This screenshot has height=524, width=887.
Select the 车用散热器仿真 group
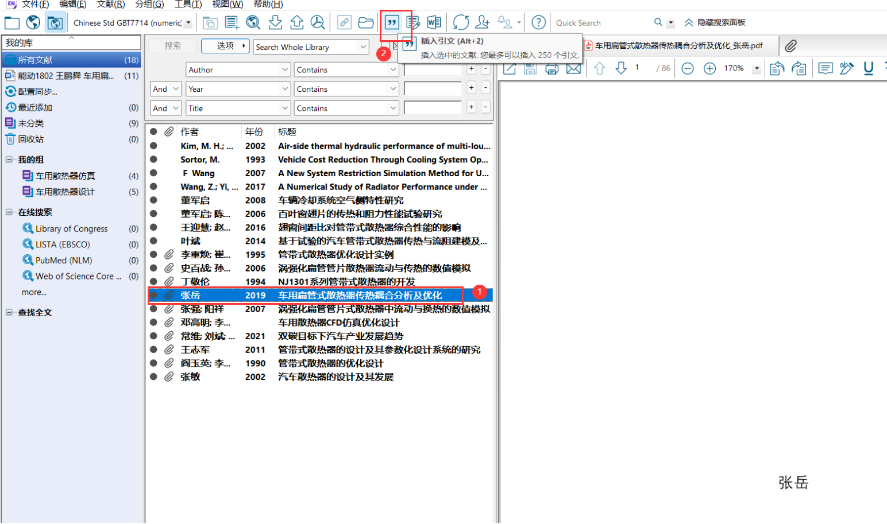(65, 176)
